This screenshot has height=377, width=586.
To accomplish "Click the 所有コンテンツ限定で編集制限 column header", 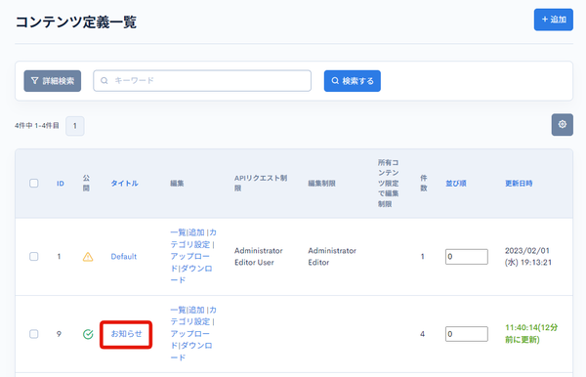I will (x=388, y=183).
